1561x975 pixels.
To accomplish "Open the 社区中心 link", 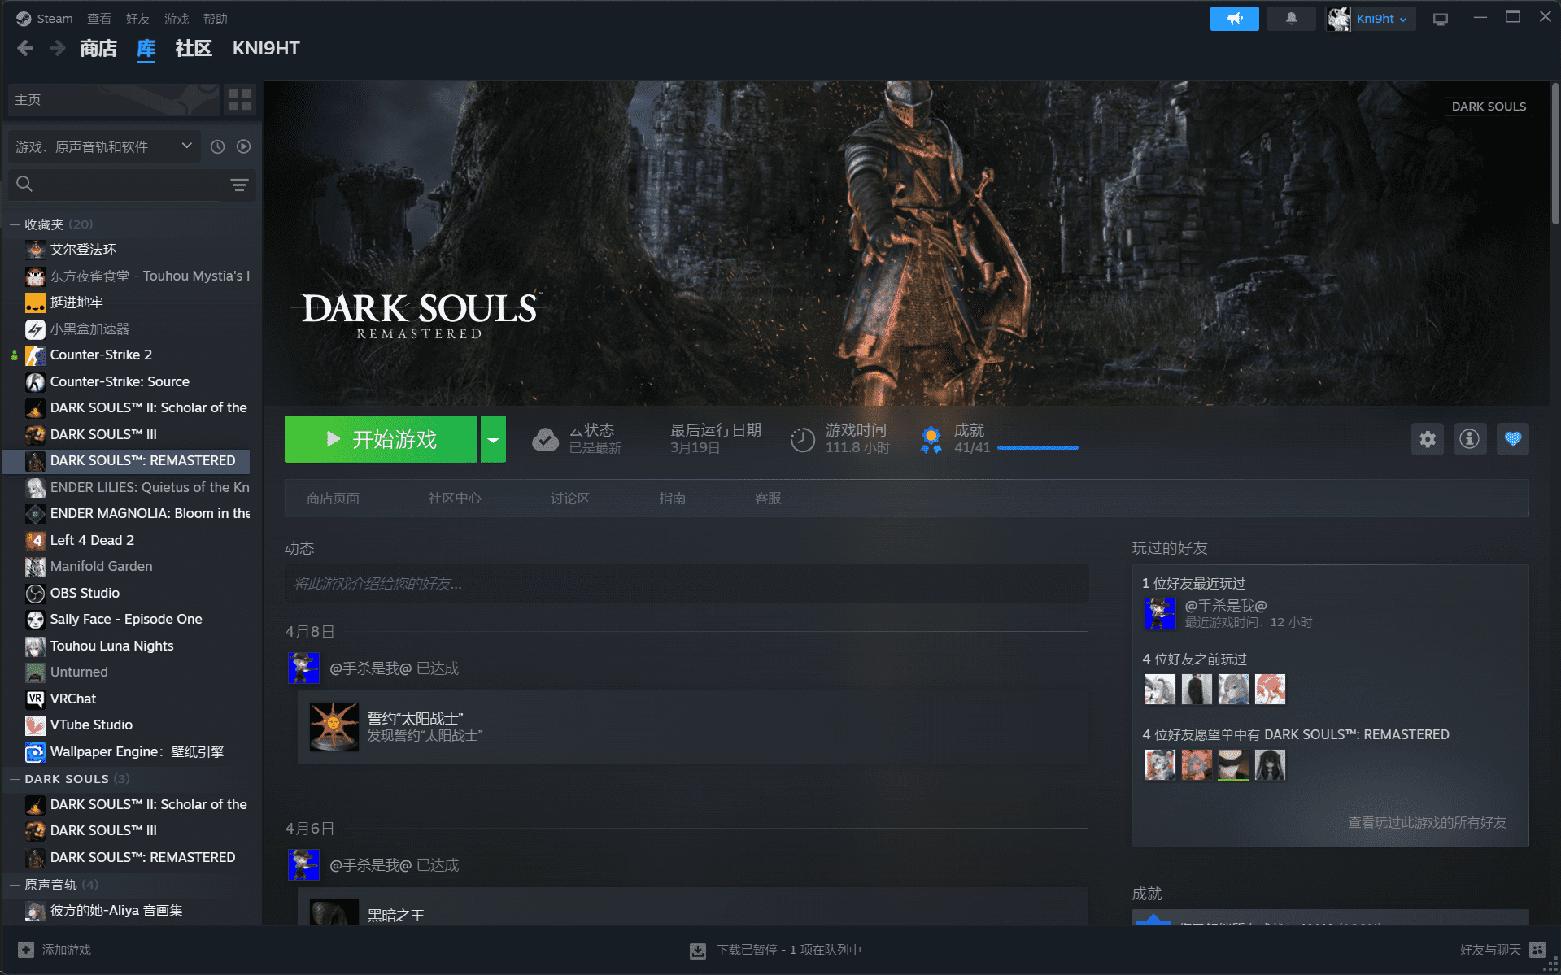I will pyautogui.click(x=455, y=498).
